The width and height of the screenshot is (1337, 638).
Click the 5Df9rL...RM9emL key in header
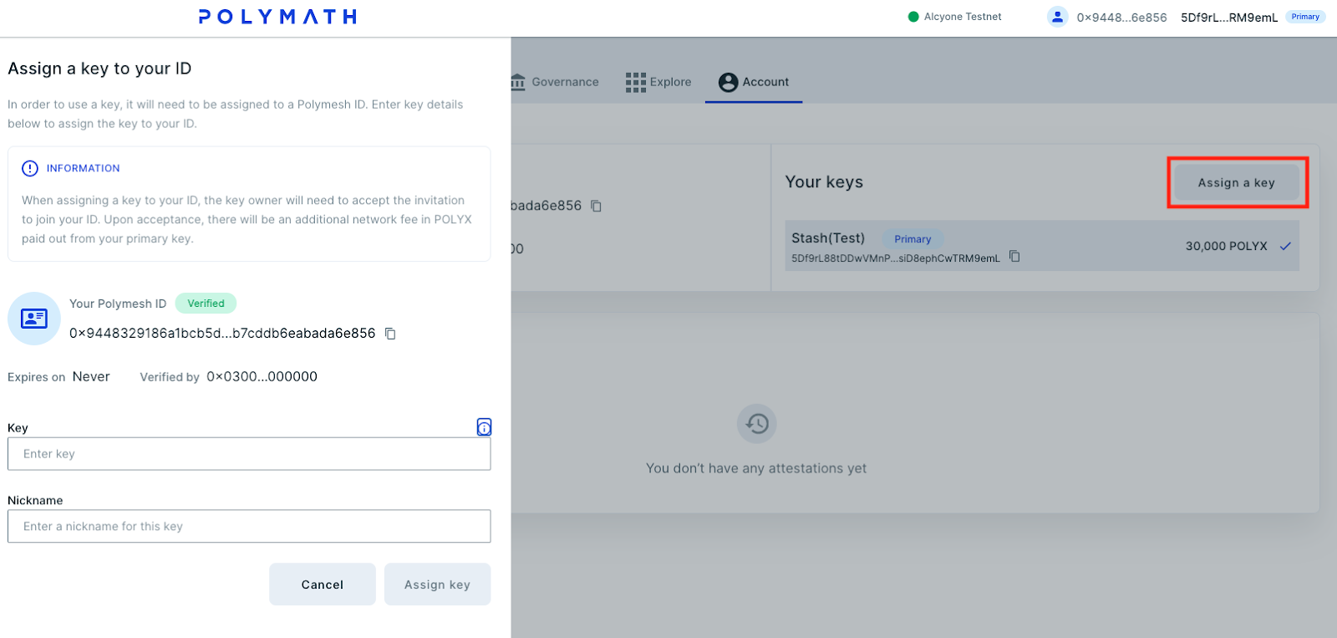[x=1229, y=18]
